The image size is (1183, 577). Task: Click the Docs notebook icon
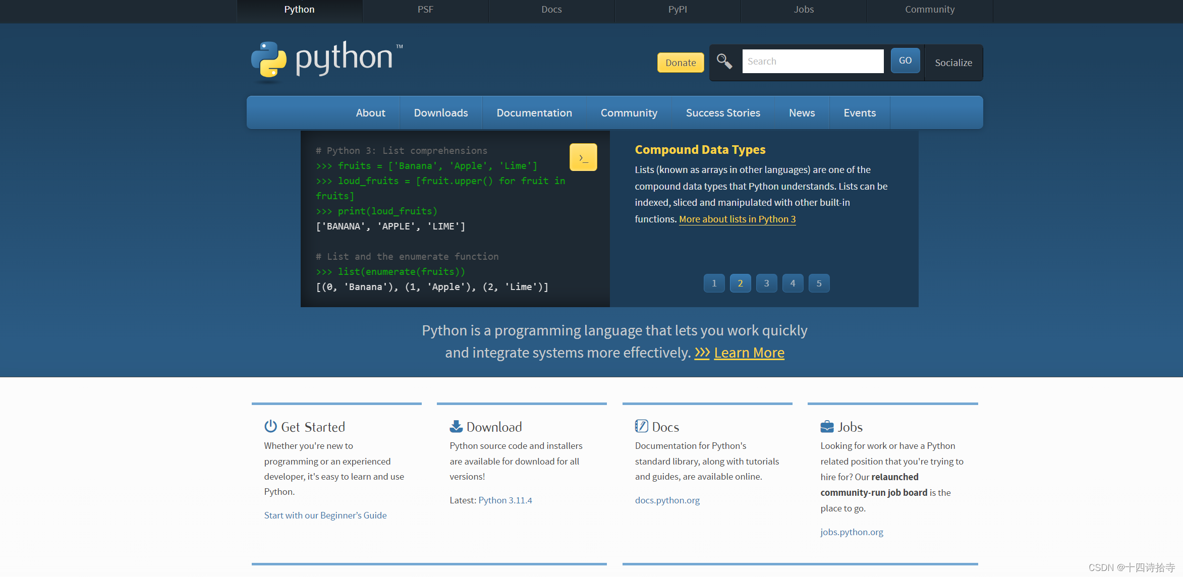click(641, 426)
